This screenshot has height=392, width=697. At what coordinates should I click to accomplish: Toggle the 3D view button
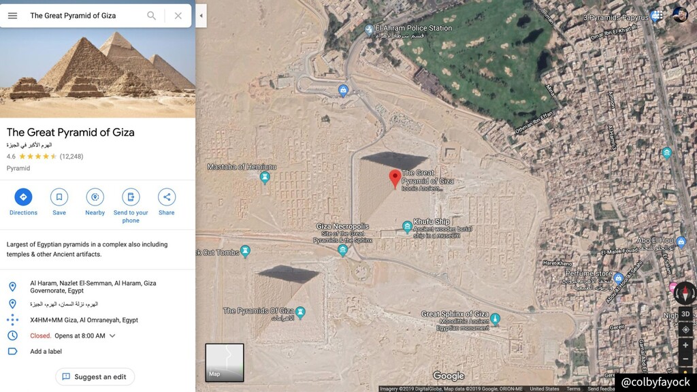click(685, 314)
